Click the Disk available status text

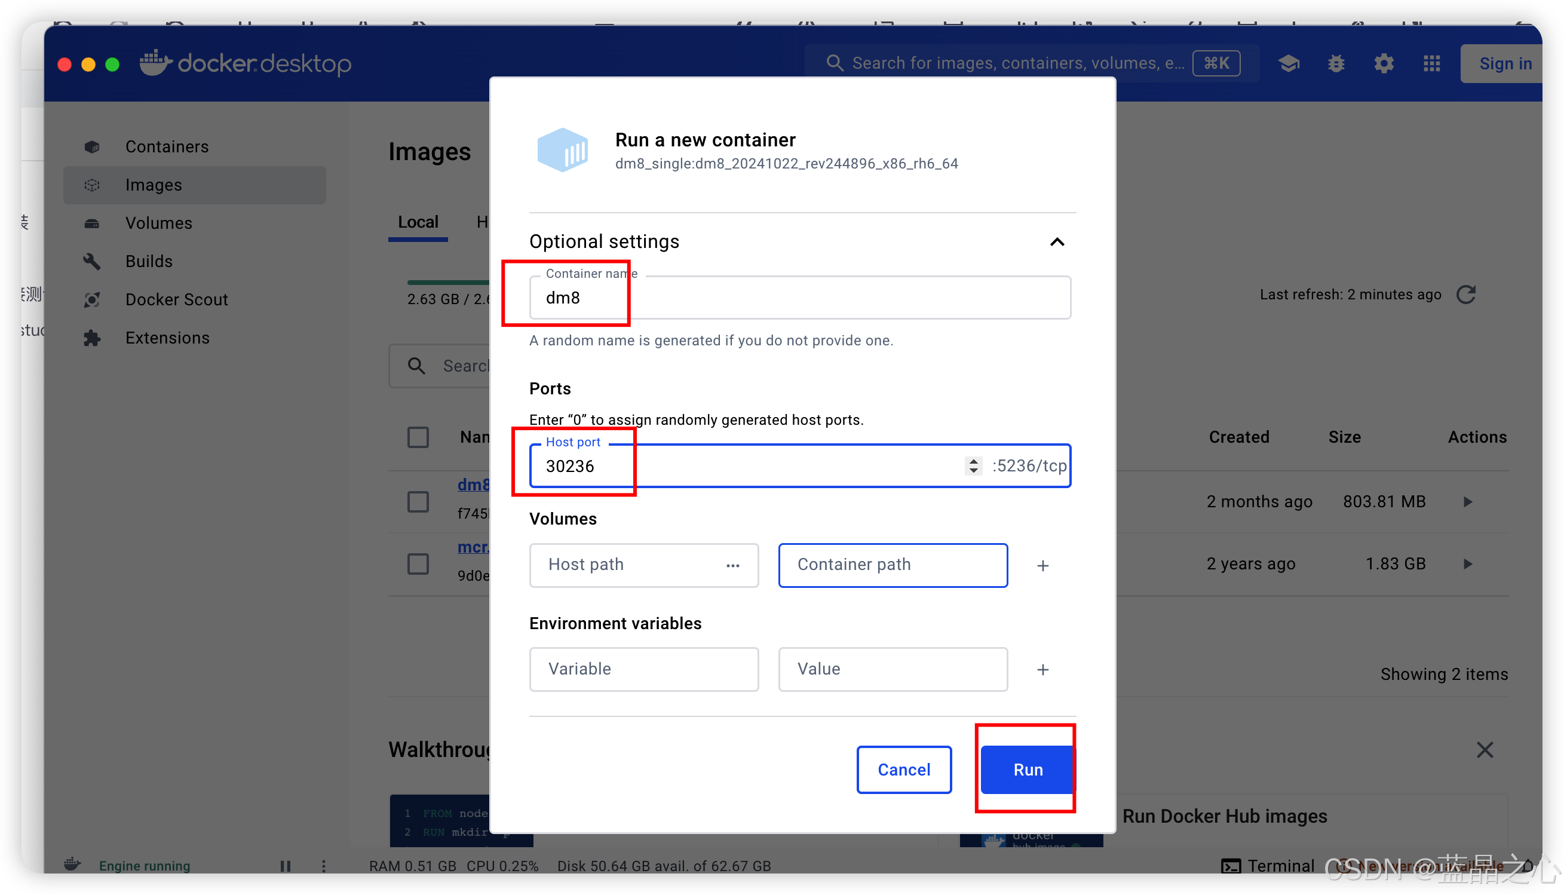pyautogui.click(x=664, y=866)
